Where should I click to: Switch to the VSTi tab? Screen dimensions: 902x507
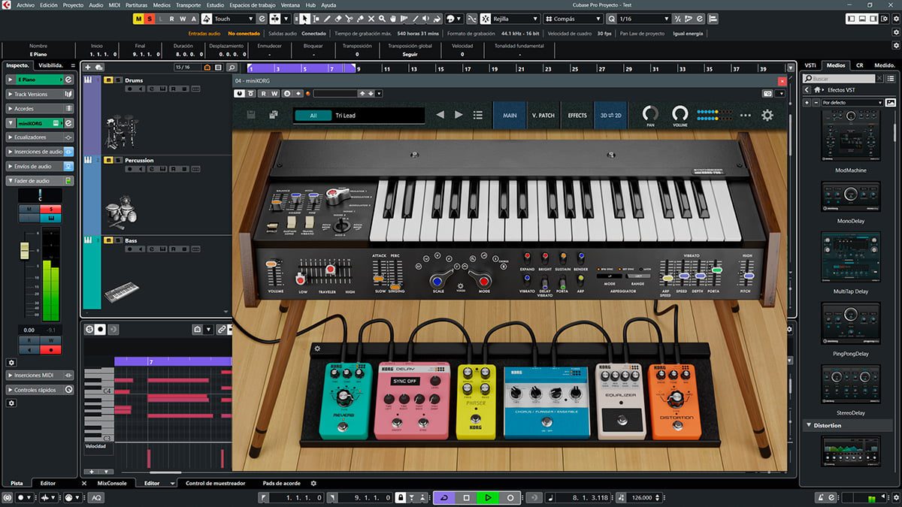point(810,65)
